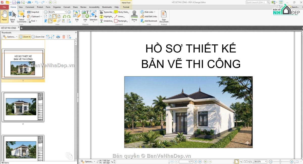Screen dimensions: 303x164
Task: Enable two pages layout in status bar
Action: click(245, 161)
